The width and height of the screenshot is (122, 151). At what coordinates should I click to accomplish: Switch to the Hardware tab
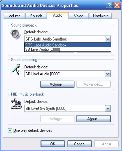(x=101, y=16)
